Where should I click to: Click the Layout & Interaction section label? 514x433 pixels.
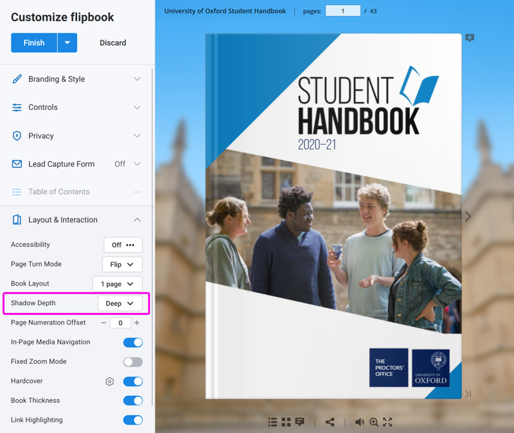(x=63, y=220)
